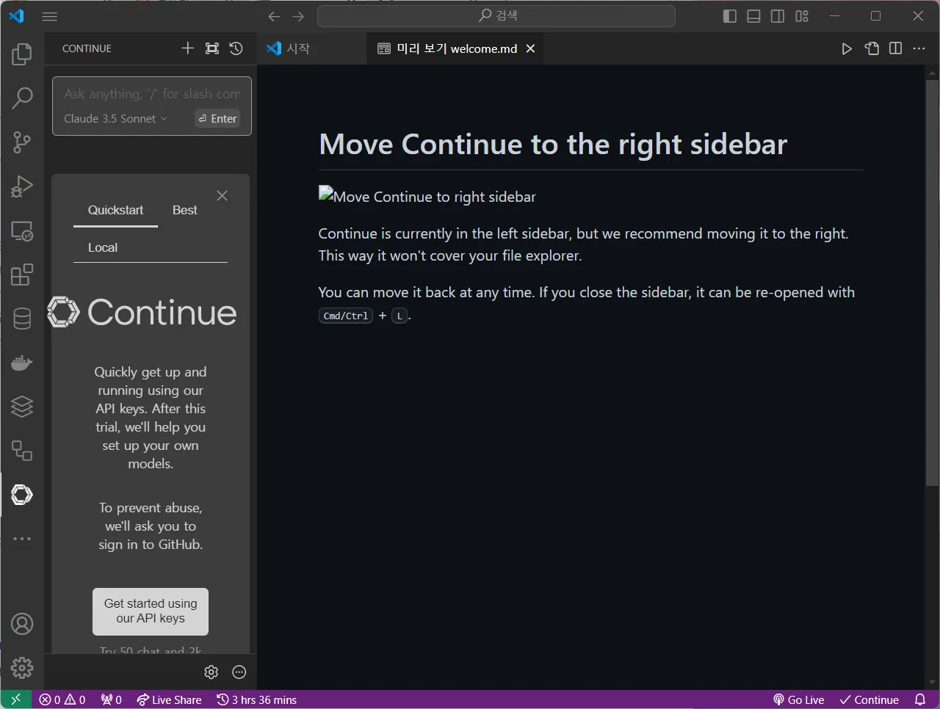Viewport: 940px width, 709px height.
Task: Open the Source Control view
Action: click(22, 142)
